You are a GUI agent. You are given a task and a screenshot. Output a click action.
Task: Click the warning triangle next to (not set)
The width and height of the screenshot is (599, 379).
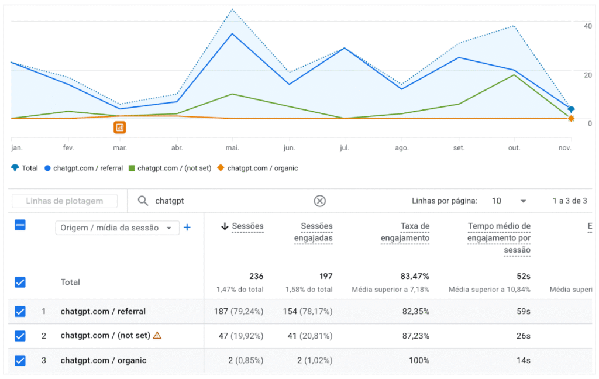click(x=157, y=336)
